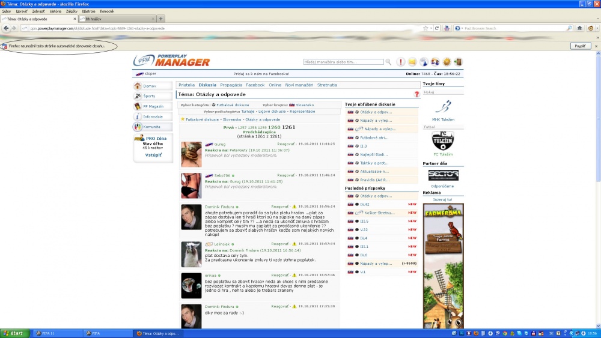The image size is (601, 338).
Task: Click the PP Magazín icon
Action: click(x=138, y=106)
